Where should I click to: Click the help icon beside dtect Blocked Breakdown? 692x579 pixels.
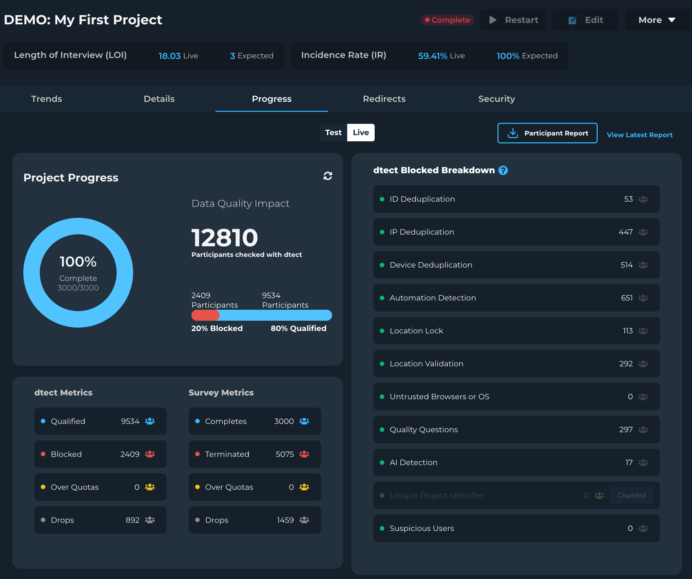(503, 170)
